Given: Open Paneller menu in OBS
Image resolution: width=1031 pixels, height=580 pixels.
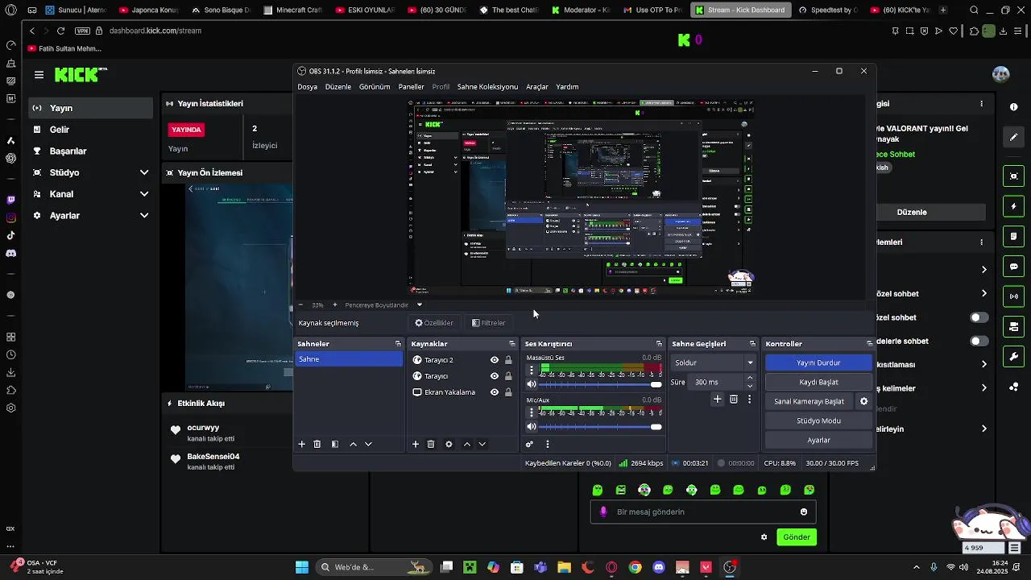Looking at the screenshot, I should click(411, 86).
